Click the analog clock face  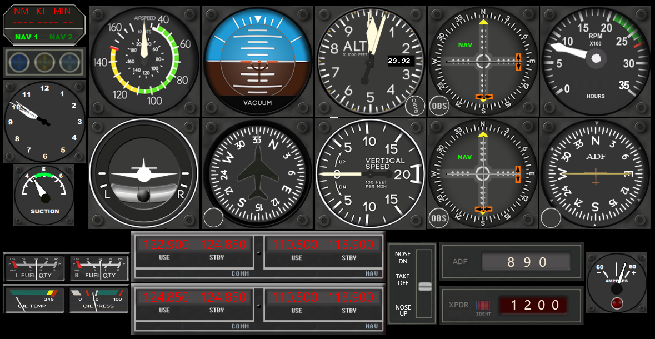[x=44, y=122]
